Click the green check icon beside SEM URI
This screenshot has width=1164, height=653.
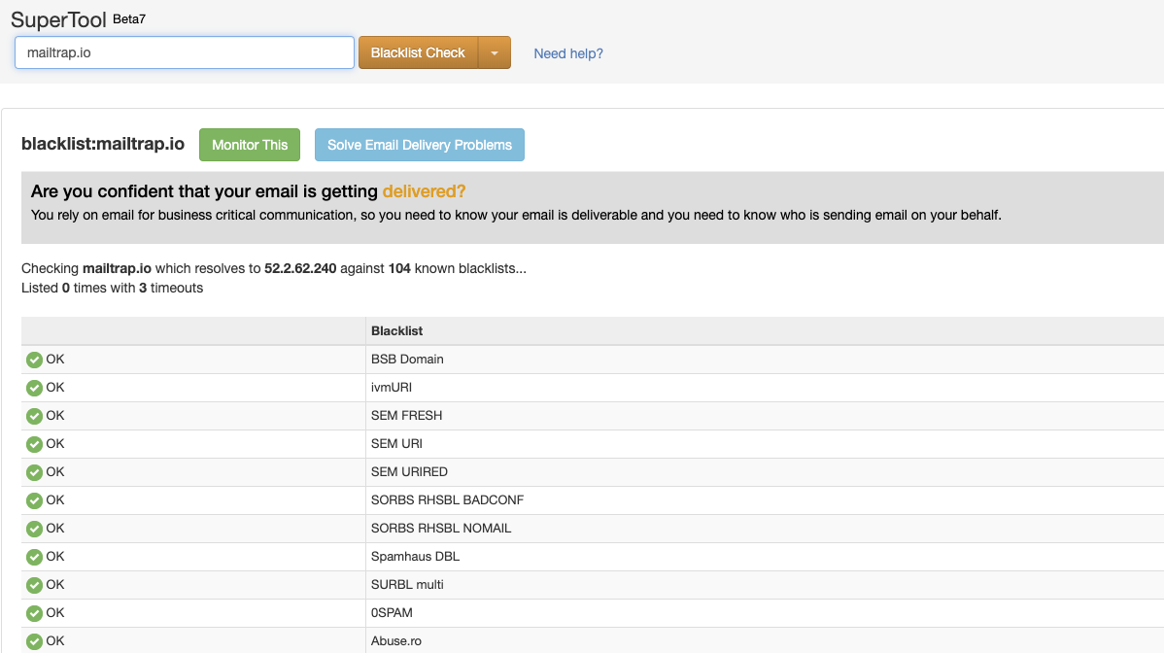pyautogui.click(x=34, y=444)
